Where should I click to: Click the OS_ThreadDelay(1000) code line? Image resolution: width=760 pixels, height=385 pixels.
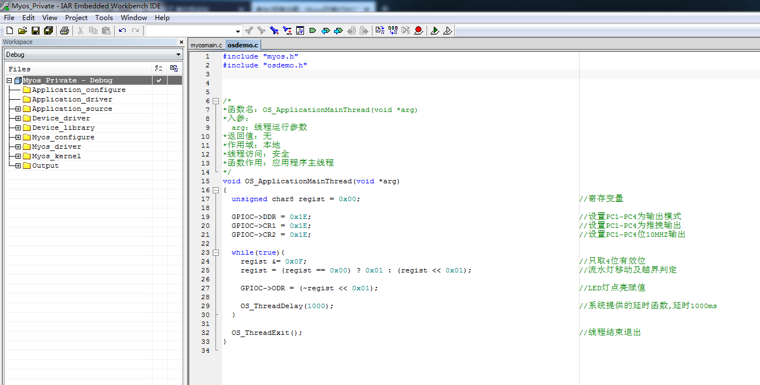(x=287, y=306)
